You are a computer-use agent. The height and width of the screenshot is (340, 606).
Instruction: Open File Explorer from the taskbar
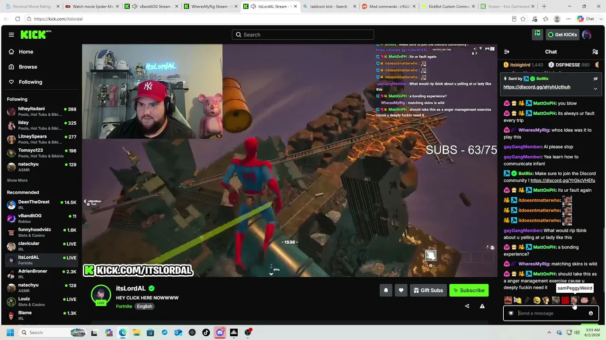136,332
